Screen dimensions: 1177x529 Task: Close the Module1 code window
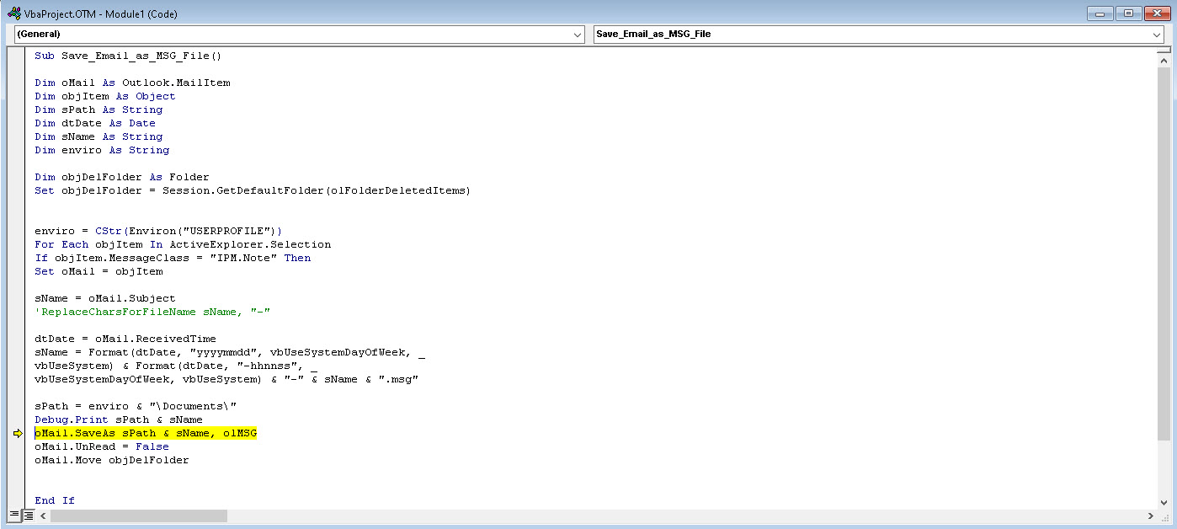click(x=1156, y=13)
